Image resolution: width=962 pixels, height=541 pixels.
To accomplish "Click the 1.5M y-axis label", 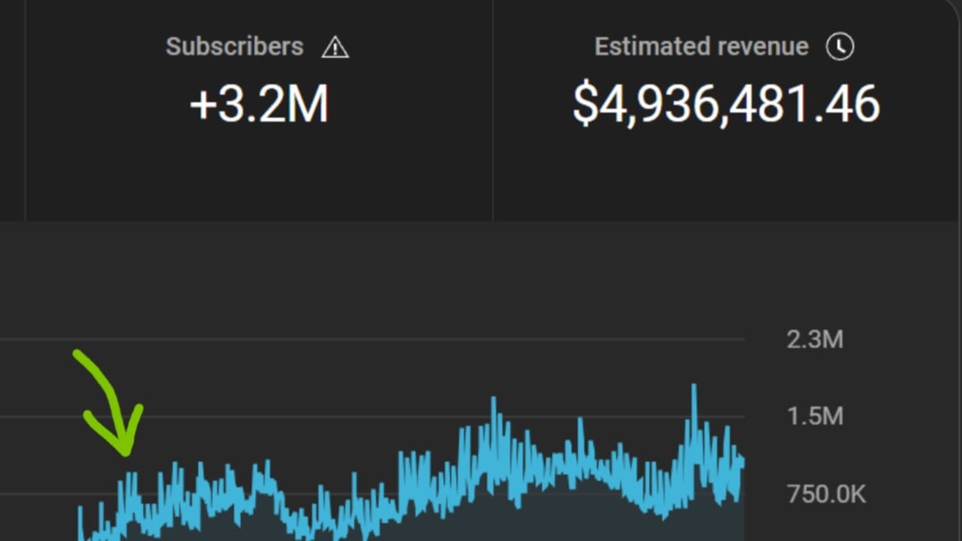I will (x=814, y=417).
